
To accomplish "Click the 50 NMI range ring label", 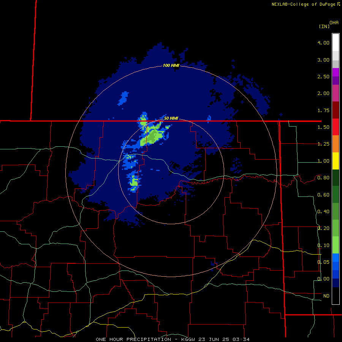I will coord(171,118).
